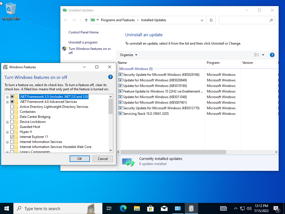Change view layout icon in toolbar
This screenshot has height=214, width=285.
[257, 55]
